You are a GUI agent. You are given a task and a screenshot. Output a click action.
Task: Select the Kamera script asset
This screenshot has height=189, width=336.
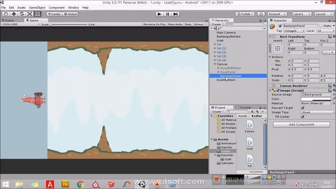[x=250, y=127]
